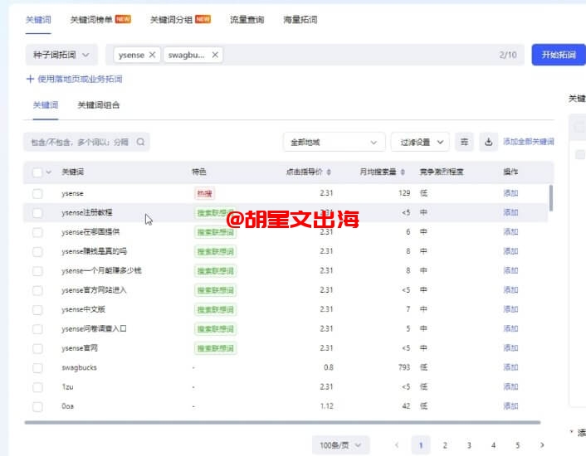Switch to the 海量拓词 tab
The width and height of the screenshot is (586, 456).
300,20
